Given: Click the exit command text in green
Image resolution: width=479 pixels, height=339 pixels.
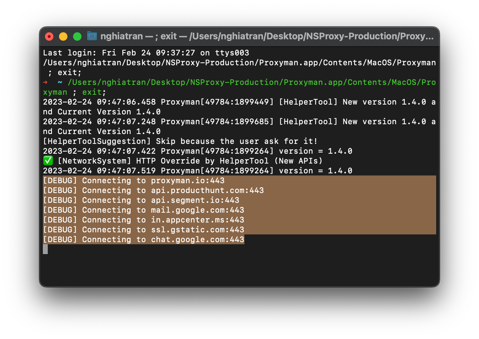Looking at the screenshot, I should 91,92.
